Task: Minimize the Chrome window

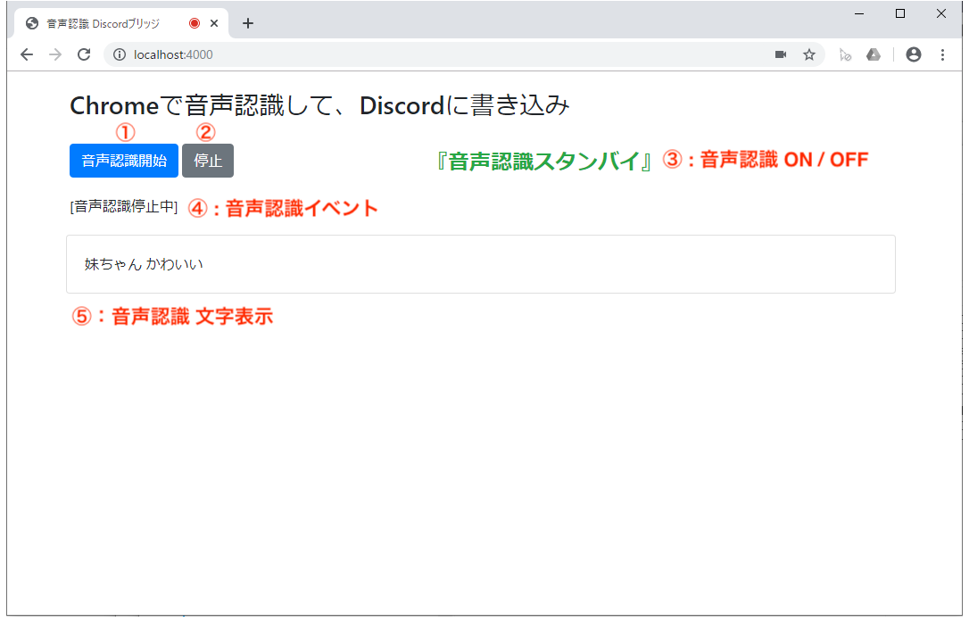Action: (x=859, y=13)
